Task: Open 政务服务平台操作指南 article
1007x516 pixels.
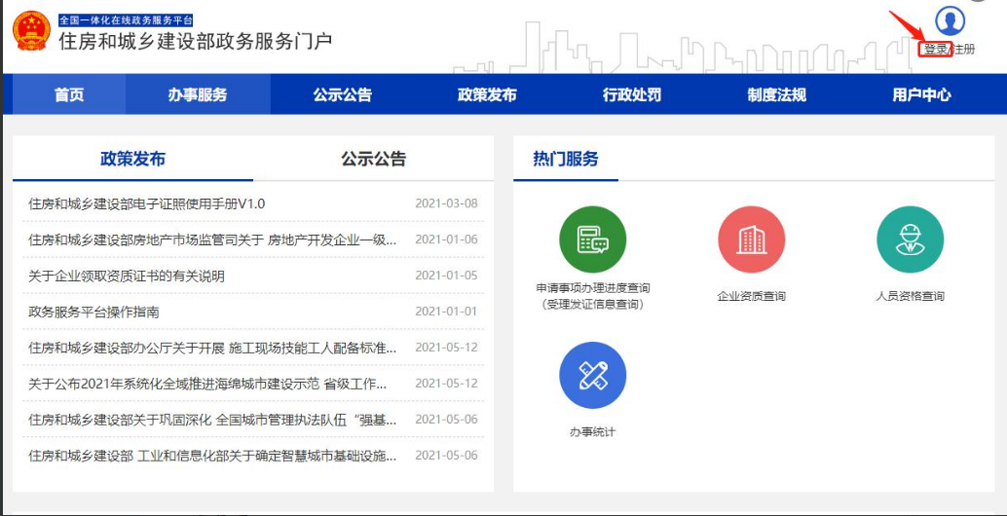Action: click(93, 312)
